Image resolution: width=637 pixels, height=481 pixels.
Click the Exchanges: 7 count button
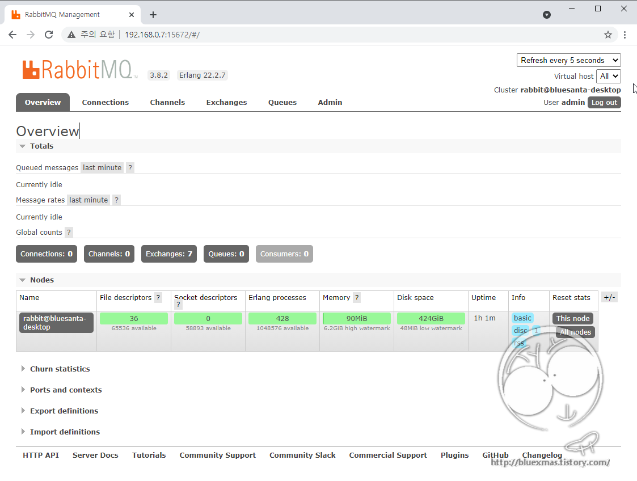pos(169,254)
